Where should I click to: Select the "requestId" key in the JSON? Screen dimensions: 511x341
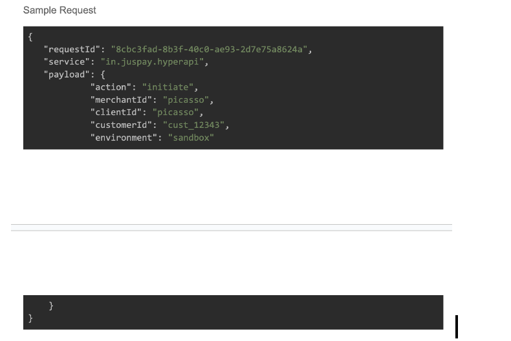71,49
